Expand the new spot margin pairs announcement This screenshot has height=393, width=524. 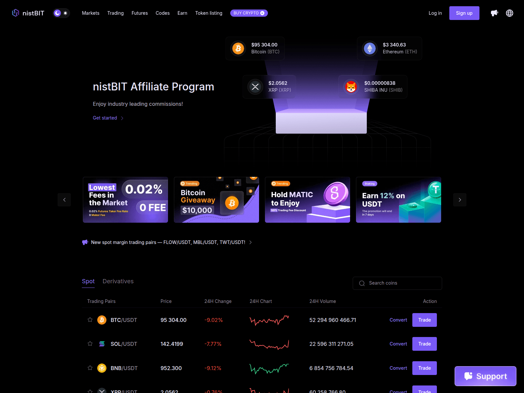[x=251, y=242]
